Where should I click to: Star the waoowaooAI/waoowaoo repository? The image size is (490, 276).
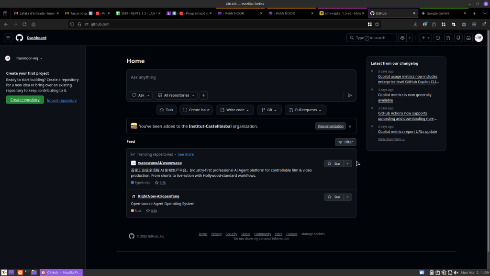(x=334, y=163)
